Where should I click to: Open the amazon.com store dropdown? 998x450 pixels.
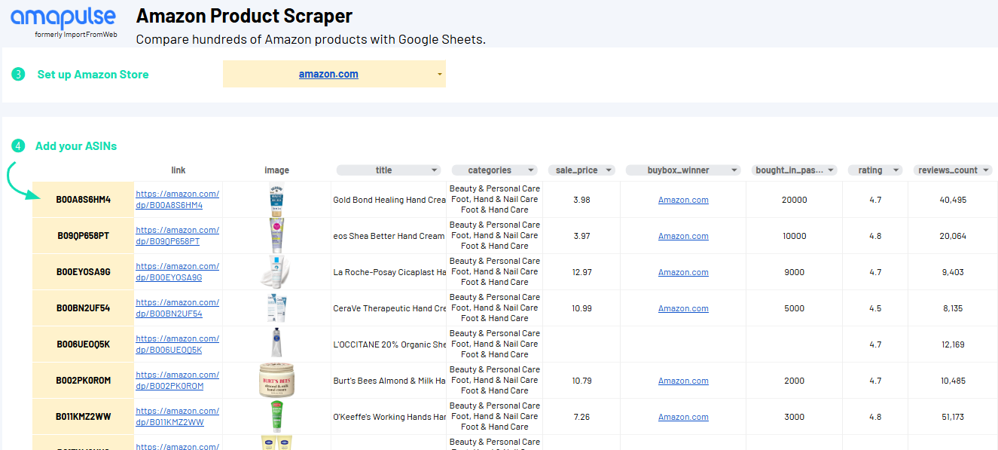[439, 75]
